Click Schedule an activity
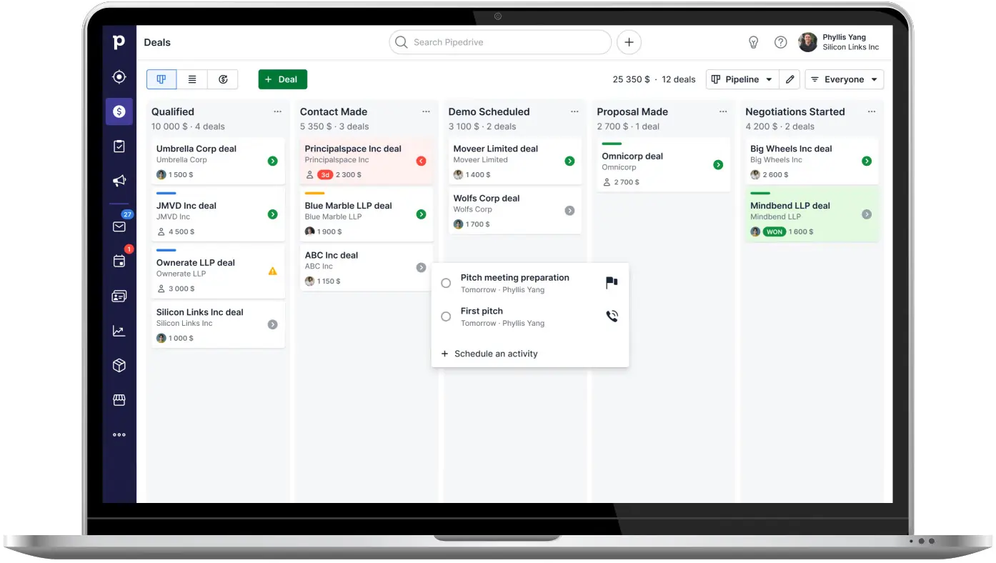 [x=489, y=354]
